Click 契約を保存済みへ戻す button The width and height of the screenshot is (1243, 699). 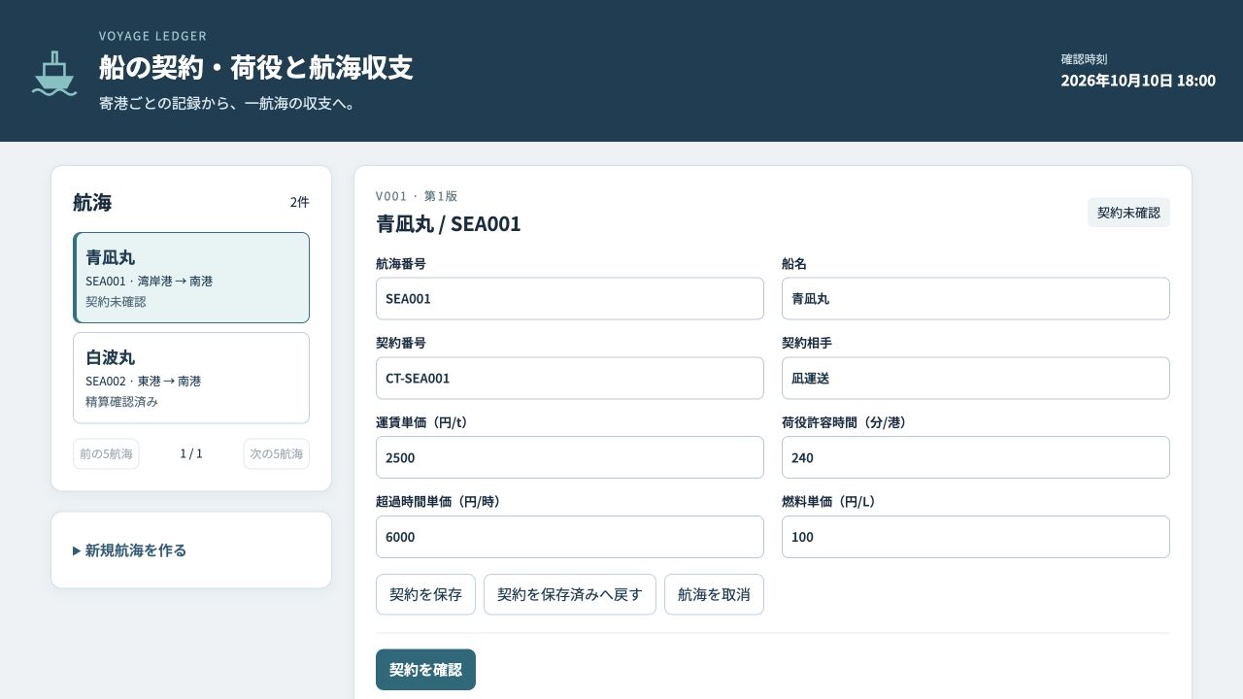pyautogui.click(x=570, y=594)
